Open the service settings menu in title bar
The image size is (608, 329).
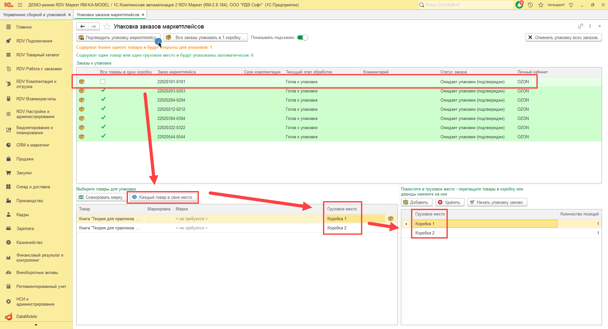tap(571, 5)
